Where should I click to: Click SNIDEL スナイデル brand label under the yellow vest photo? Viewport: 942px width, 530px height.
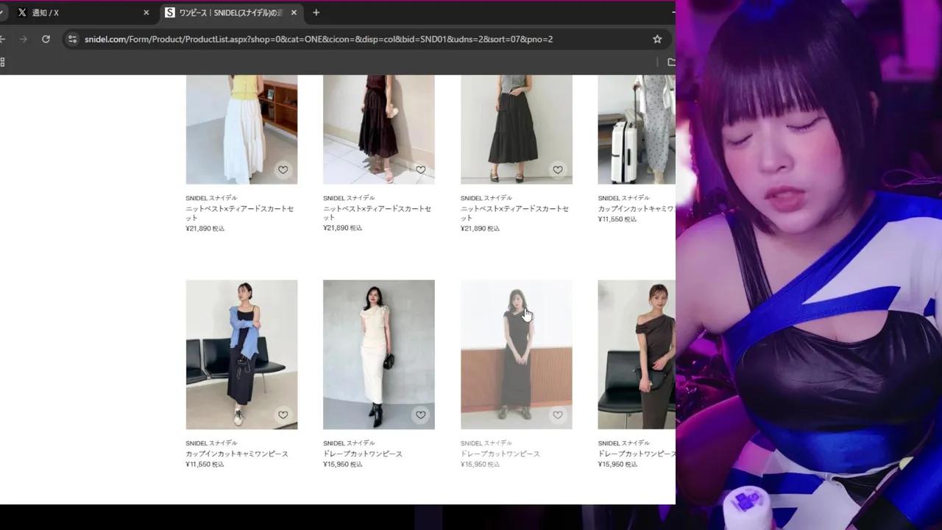point(211,198)
